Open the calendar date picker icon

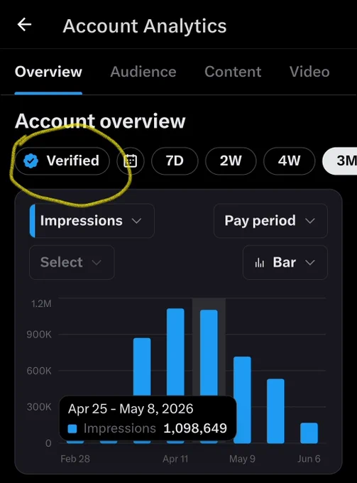(x=131, y=161)
